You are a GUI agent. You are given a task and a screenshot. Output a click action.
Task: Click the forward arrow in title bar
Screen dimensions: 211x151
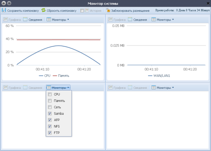coord(9,3)
